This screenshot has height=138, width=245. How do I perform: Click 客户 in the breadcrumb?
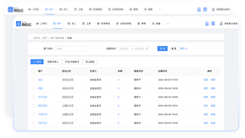point(45,38)
